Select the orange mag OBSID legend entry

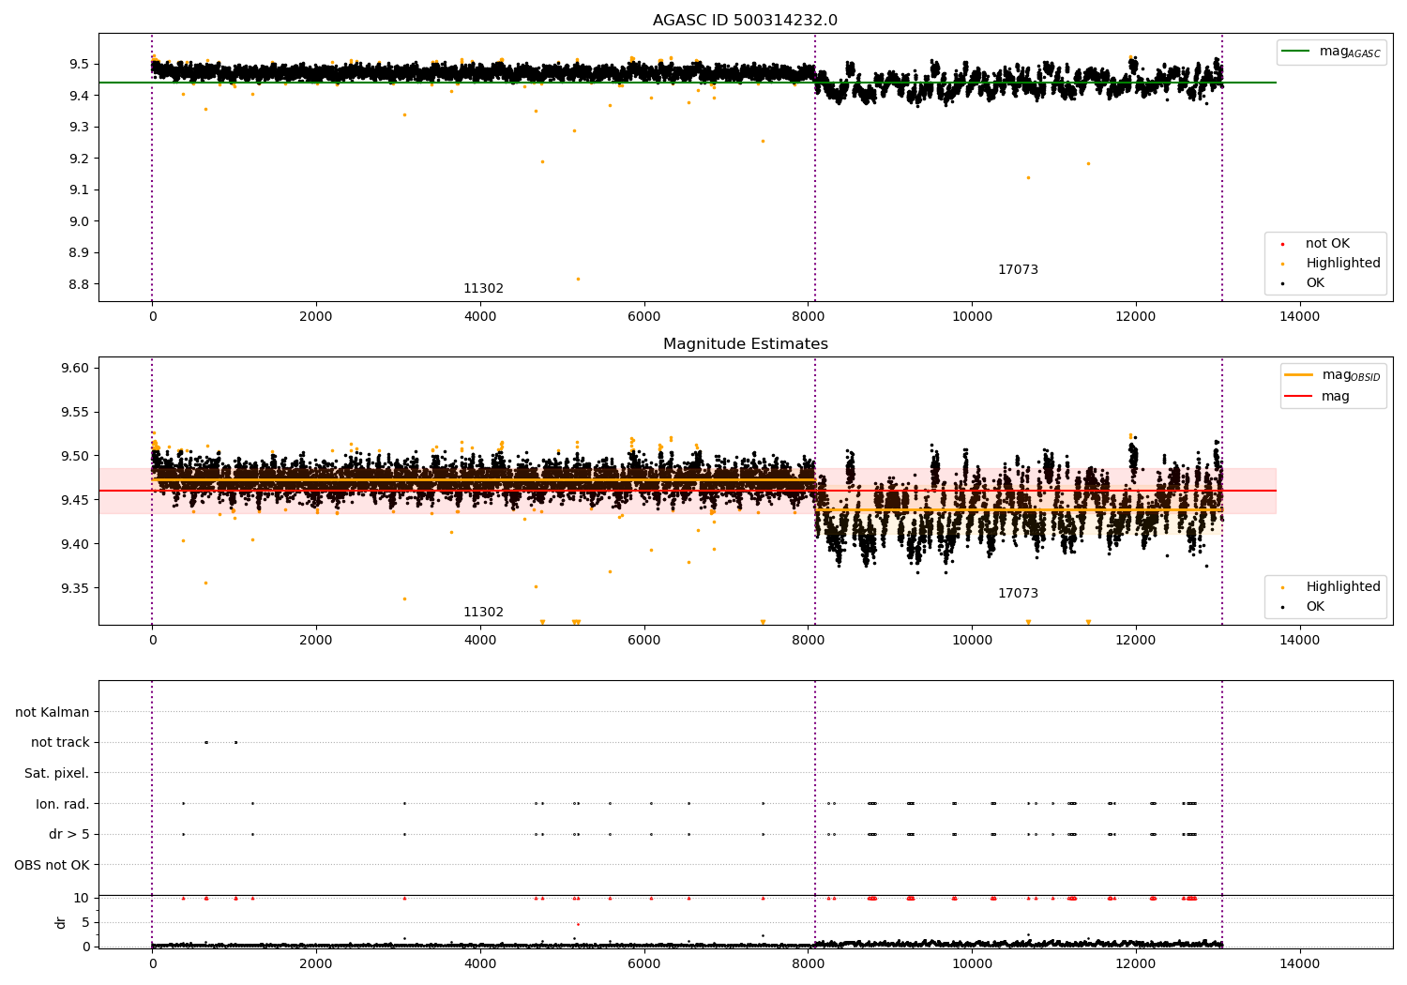click(x=1332, y=375)
